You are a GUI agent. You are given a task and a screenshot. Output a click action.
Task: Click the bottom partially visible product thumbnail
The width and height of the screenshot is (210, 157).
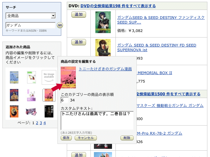click(x=103, y=155)
